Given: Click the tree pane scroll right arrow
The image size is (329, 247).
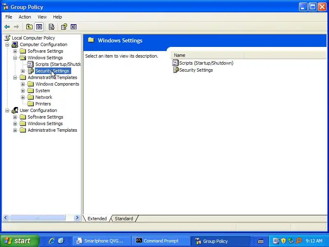Looking at the screenshot, I should (77, 218).
